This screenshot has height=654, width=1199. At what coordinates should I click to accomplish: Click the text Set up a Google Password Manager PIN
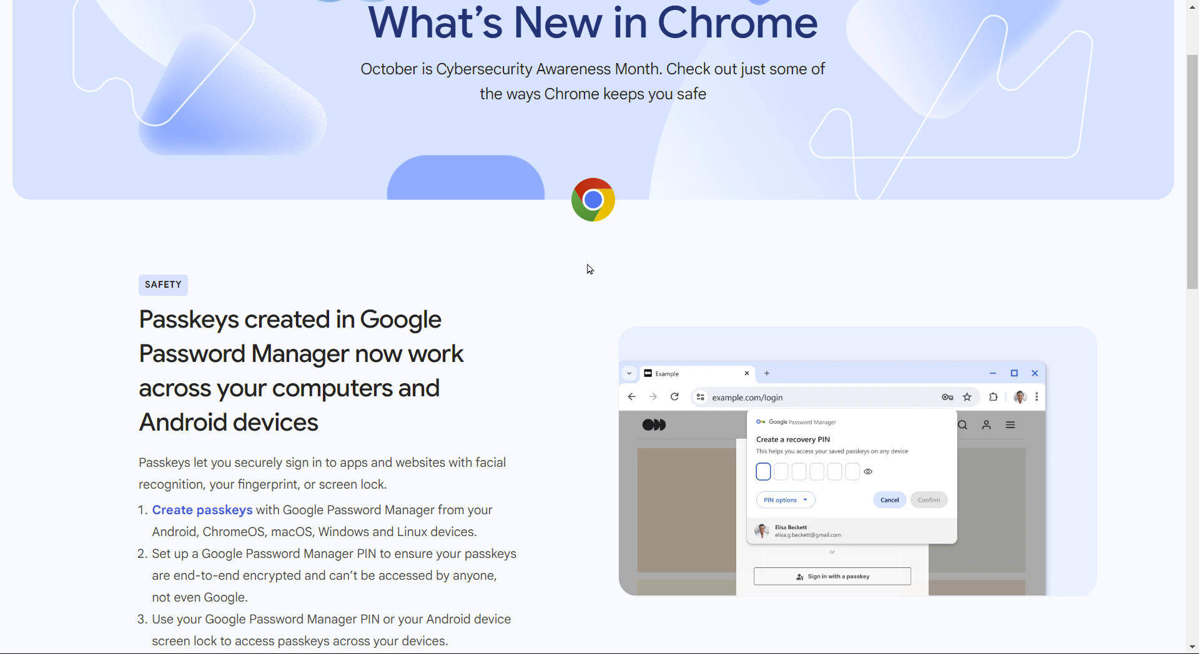pos(264,554)
